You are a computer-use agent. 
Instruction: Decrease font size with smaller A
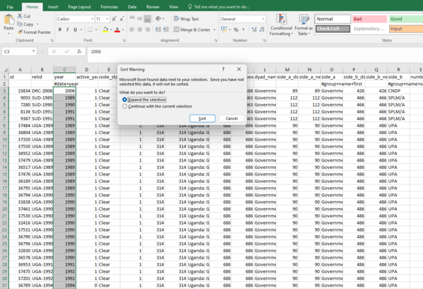point(121,19)
